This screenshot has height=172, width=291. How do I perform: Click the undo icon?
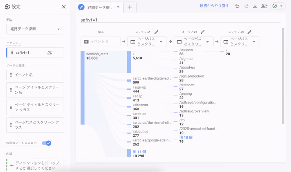[x=237, y=6]
